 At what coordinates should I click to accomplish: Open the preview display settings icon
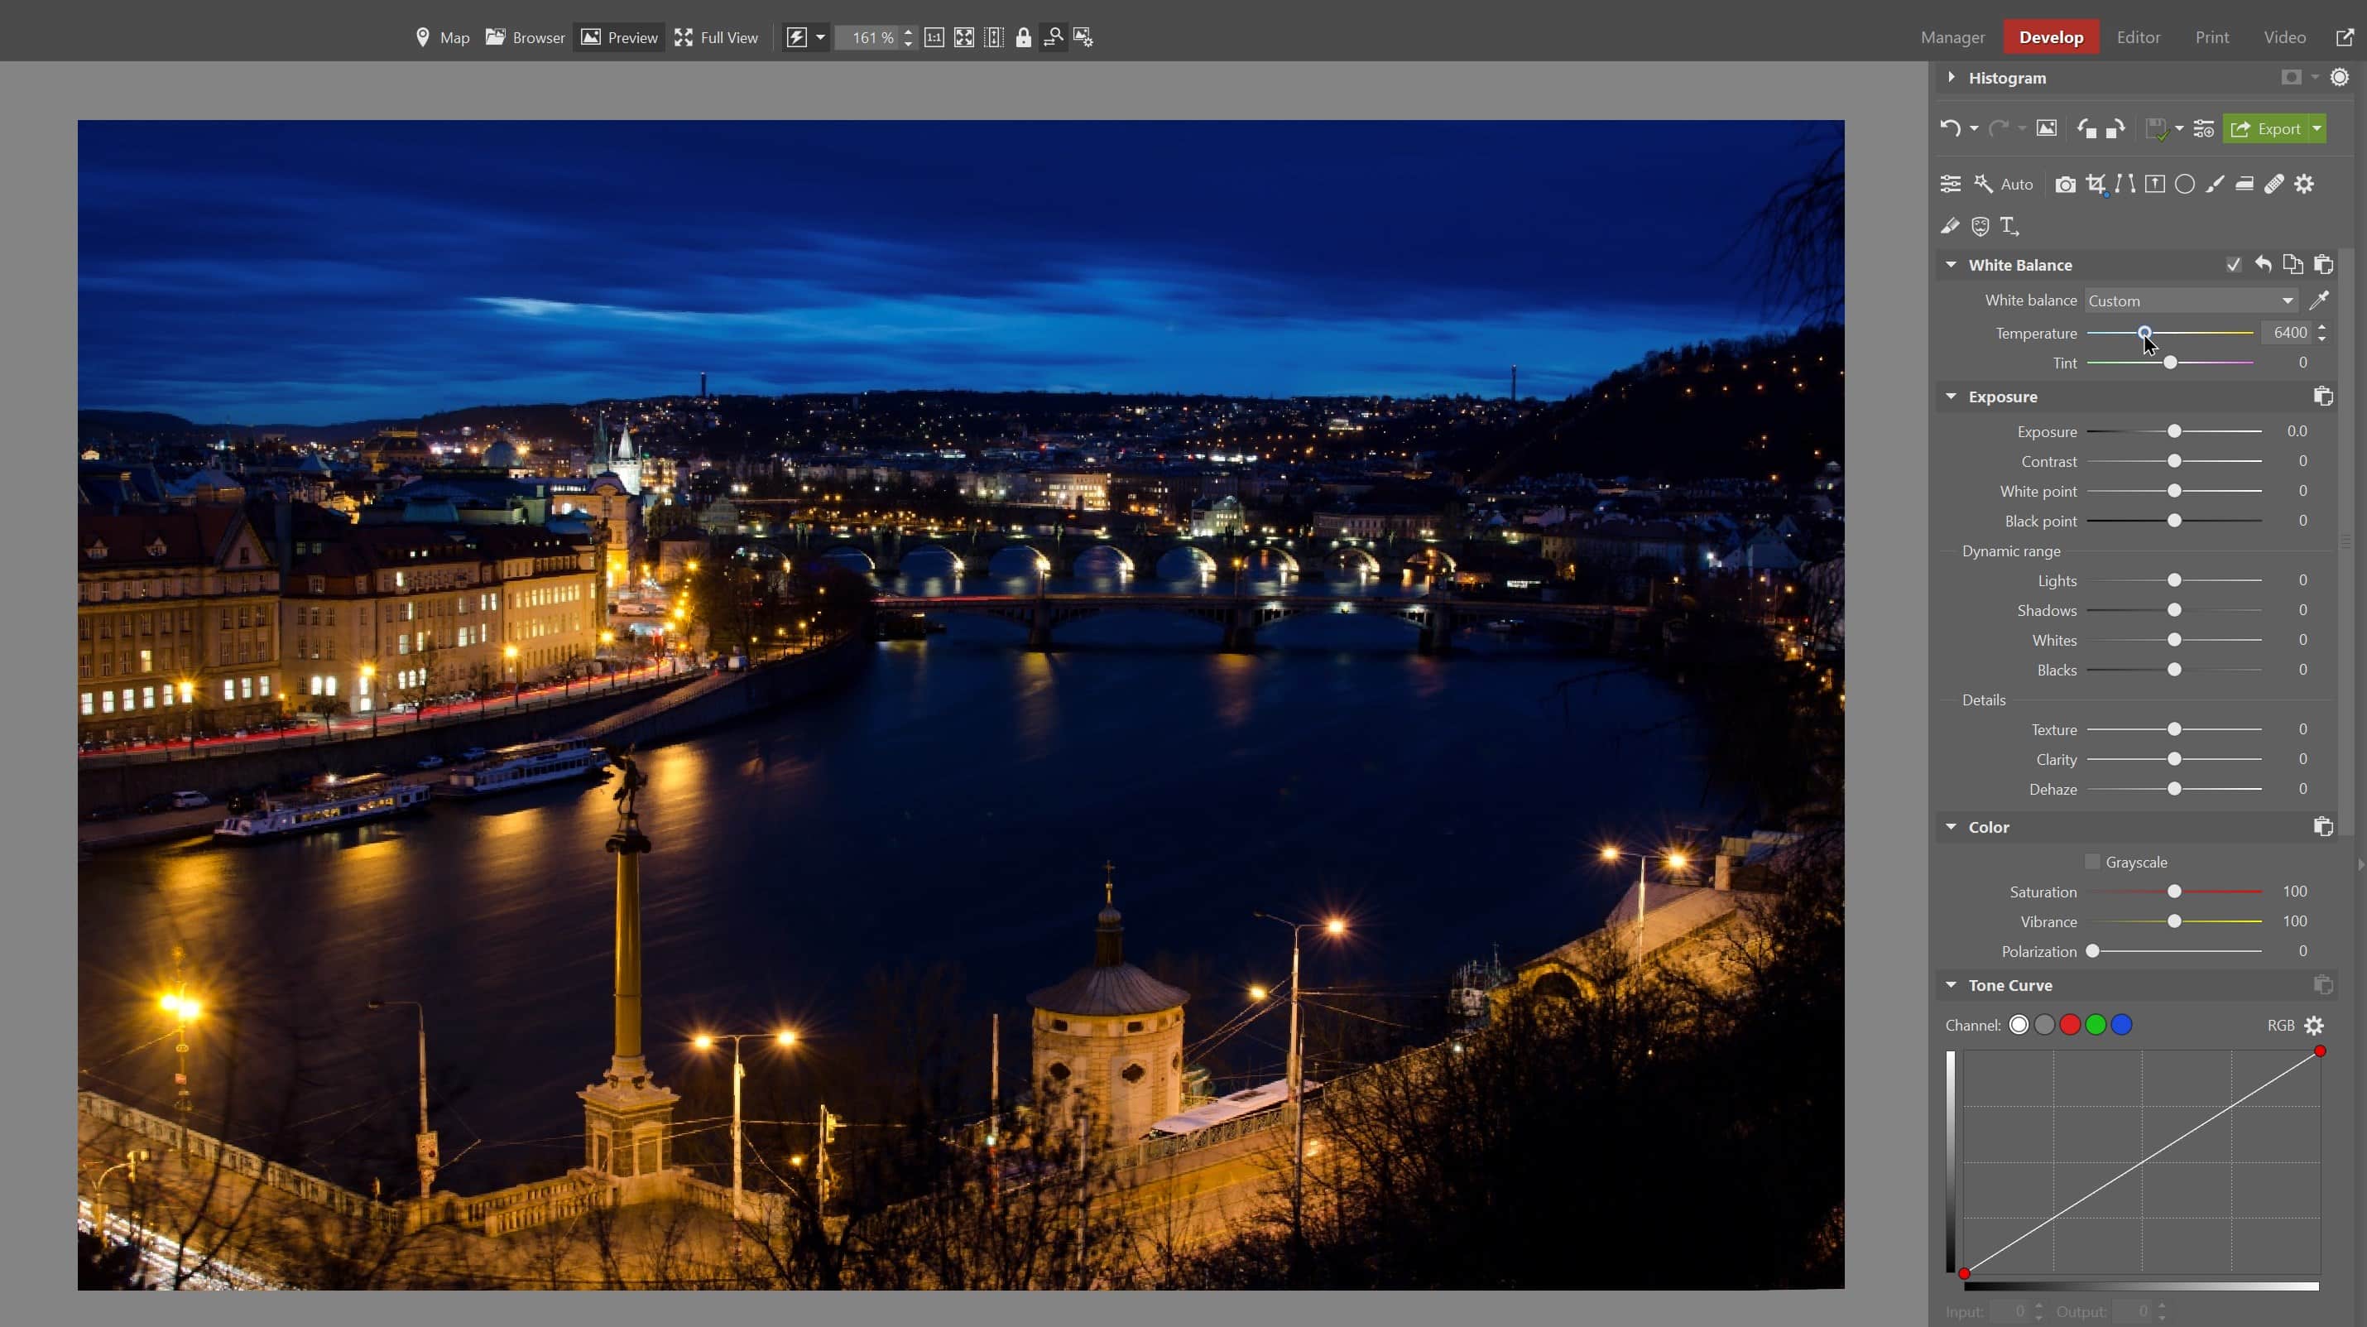1083,38
